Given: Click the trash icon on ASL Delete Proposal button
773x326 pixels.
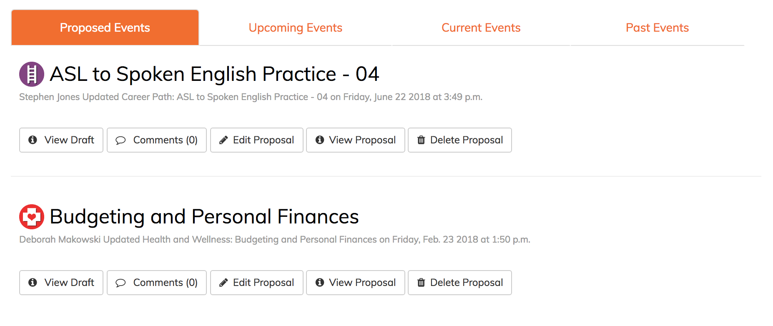Looking at the screenshot, I should pos(421,140).
